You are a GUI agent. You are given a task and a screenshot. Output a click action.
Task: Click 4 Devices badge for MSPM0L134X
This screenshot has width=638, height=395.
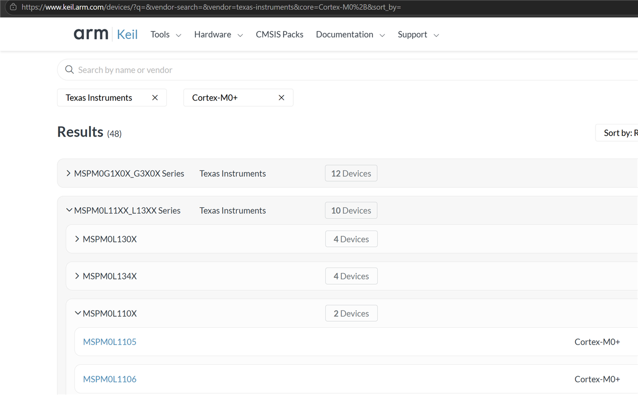pyautogui.click(x=351, y=276)
